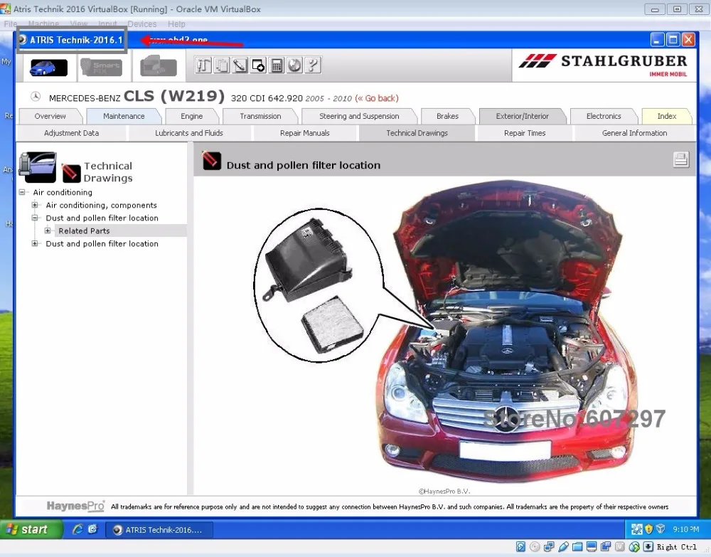This screenshot has width=711, height=557.
Task: Open Lubricants and Fluids sub-tab
Action: [189, 133]
